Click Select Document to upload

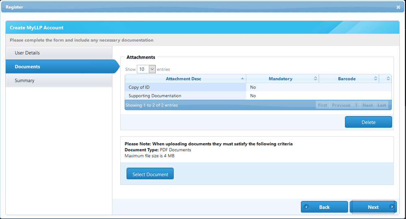(150, 174)
